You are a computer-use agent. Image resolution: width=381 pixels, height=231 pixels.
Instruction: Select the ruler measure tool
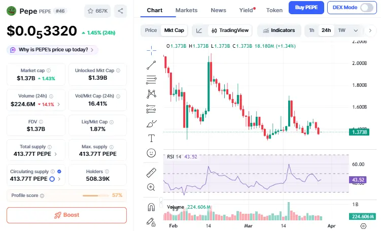pyautogui.click(x=151, y=172)
